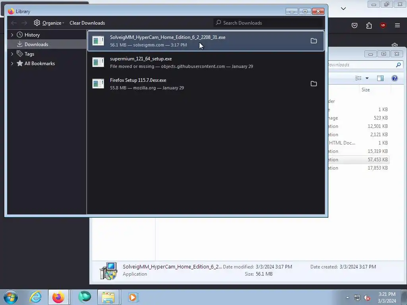The height and width of the screenshot is (305, 407).
Task: Open Firefox Pocket save icon
Action: 354,25
